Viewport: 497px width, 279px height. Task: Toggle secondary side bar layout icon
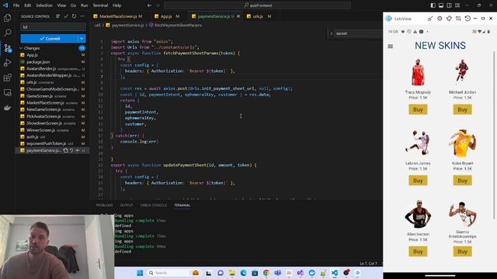click(449, 5)
